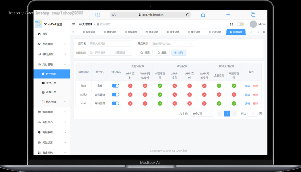The width and height of the screenshot is (301, 172).
Task: Click the Safari share icon in the toolbar
Action: (x=203, y=14)
